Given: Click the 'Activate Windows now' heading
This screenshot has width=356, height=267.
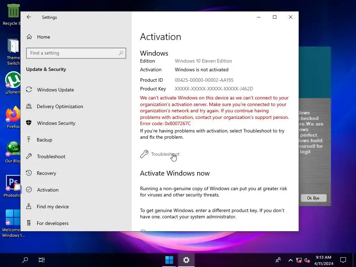Looking at the screenshot, I should click(175, 173).
